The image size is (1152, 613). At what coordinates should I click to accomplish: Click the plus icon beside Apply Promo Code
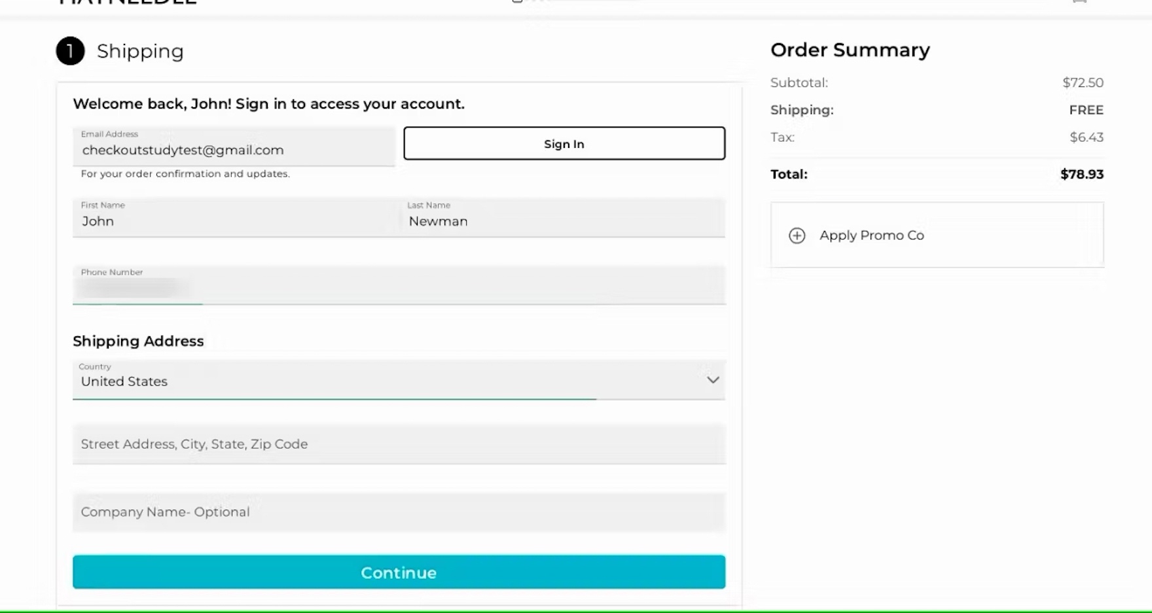coord(797,236)
